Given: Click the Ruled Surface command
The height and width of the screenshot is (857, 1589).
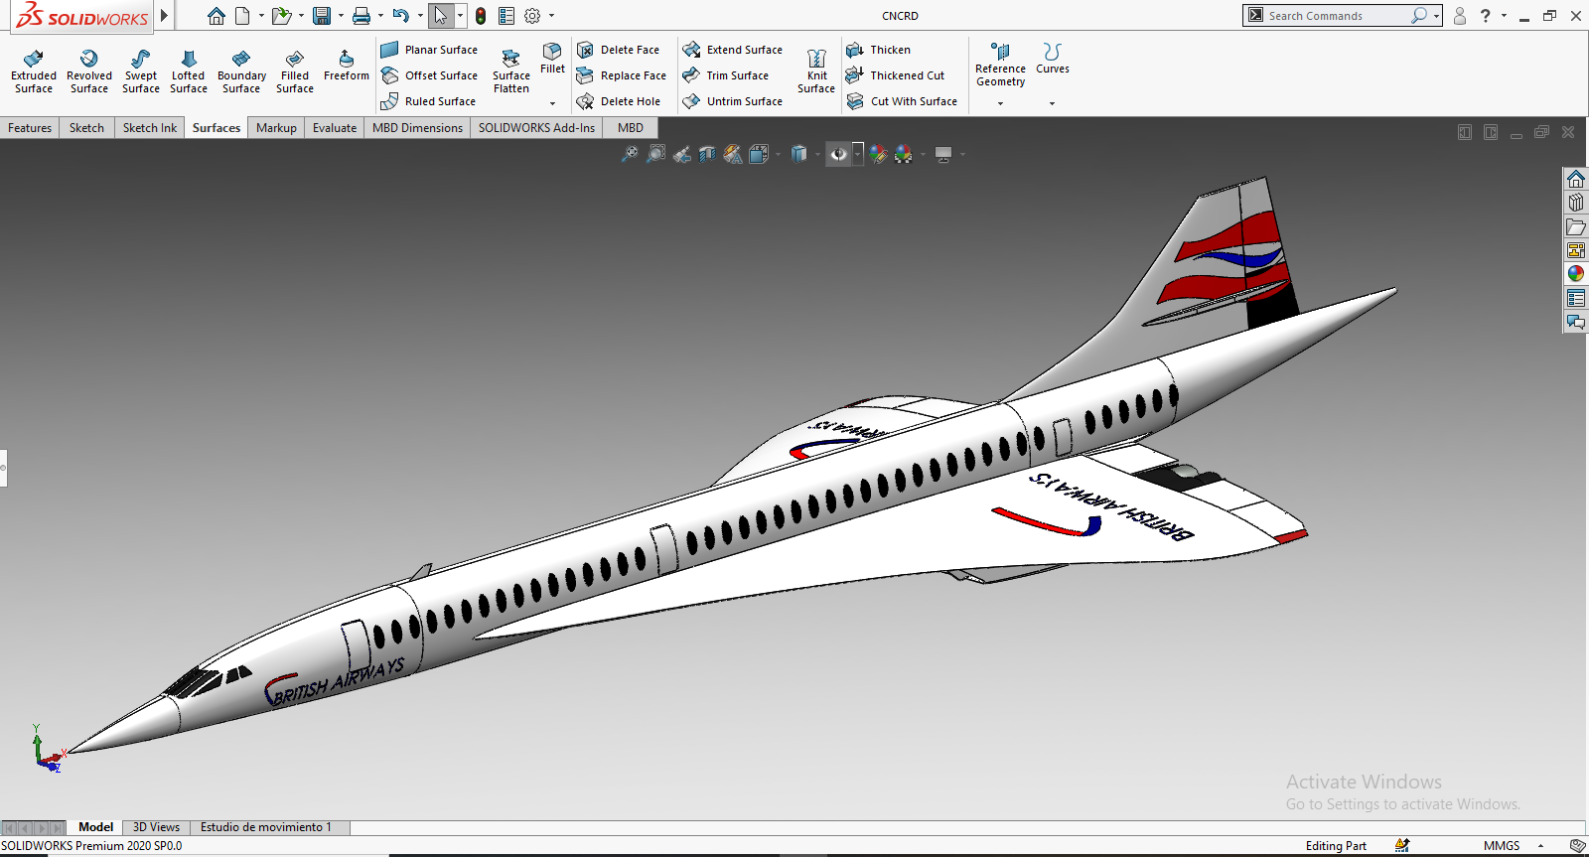Looking at the screenshot, I should (428, 101).
